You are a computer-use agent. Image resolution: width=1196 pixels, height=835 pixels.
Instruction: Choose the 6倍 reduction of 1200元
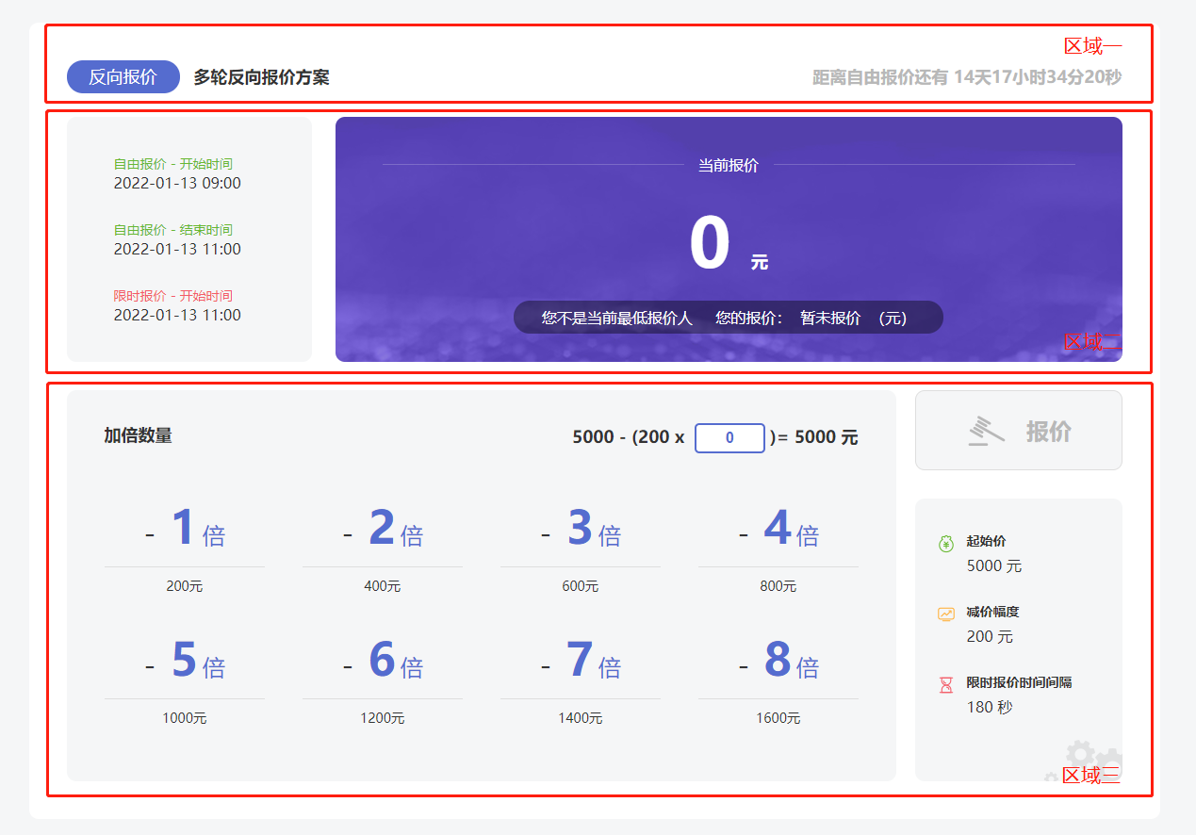[383, 662]
